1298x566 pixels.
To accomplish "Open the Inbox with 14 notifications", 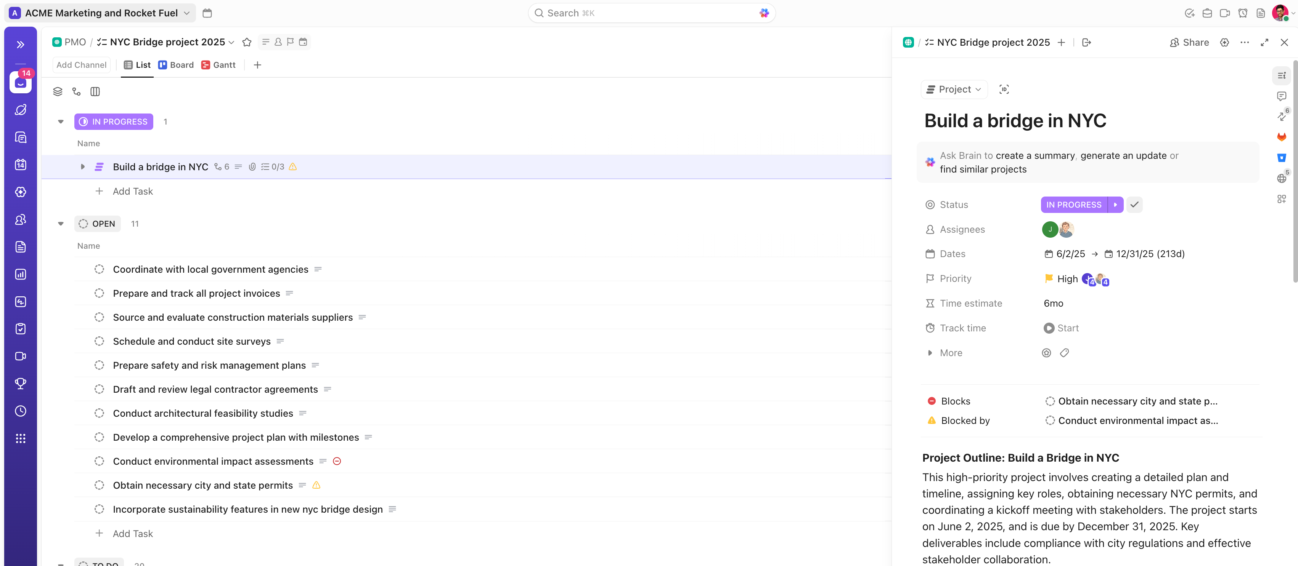I will point(20,82).
